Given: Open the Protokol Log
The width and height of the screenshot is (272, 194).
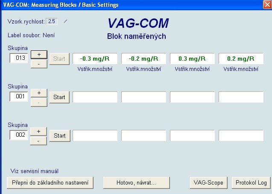Looking at the screenshot, I should pyautogui.click(x=251, y=183).
